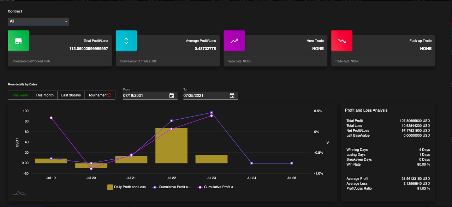Open the To date calendar picker icon
Image resolution: width=452 pixels, height=207 pixels.
pyautogui.click(x=232, y=96)
